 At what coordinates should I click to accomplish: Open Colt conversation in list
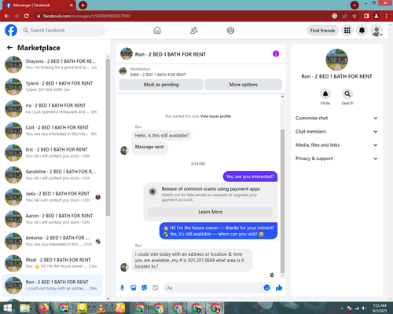(53, 130)
